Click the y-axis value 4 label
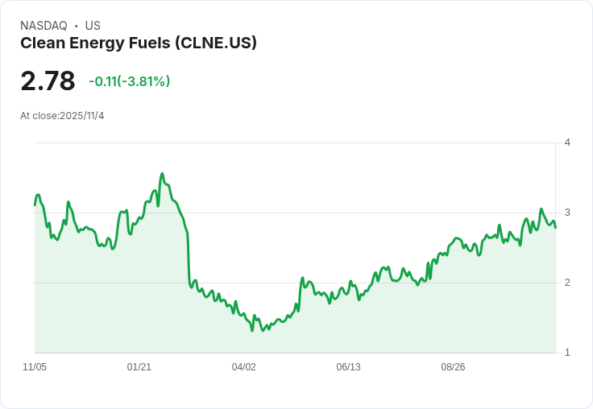This screenshot has height=409, width=593. [x=567, y=143]
